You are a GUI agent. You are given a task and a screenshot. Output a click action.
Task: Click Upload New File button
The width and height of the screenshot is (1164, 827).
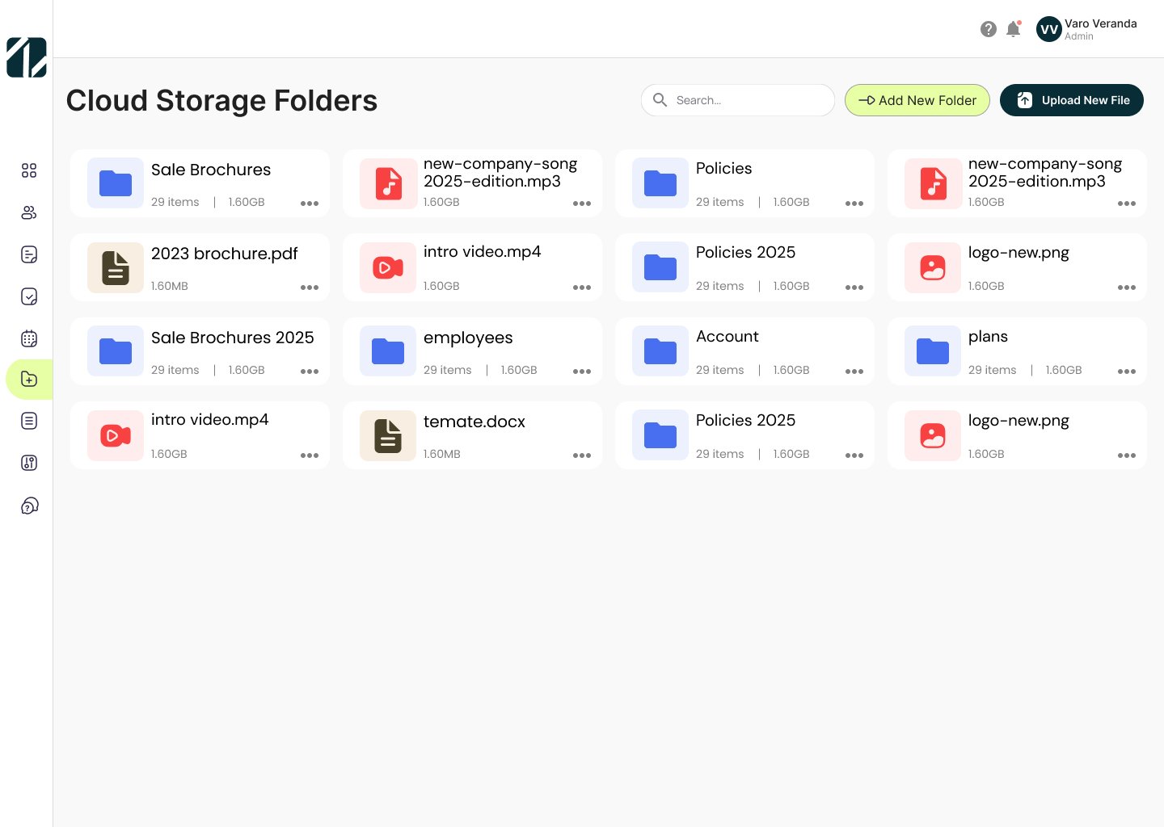coord(1071,100)
